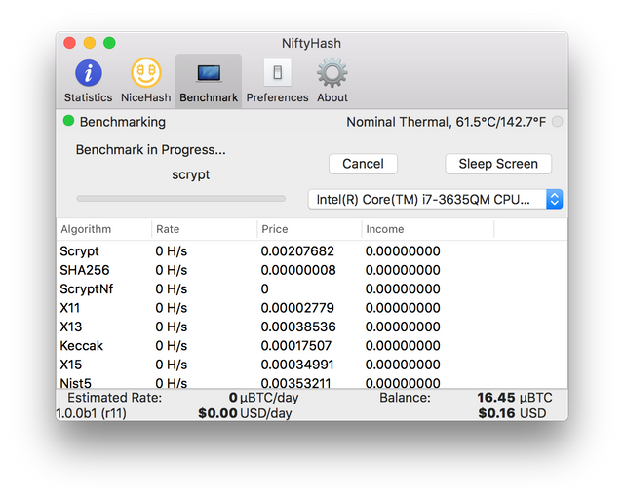This screenshot has width=624, height=500.
Task: Click the Sleep Screen button
Action: (498, 164)
